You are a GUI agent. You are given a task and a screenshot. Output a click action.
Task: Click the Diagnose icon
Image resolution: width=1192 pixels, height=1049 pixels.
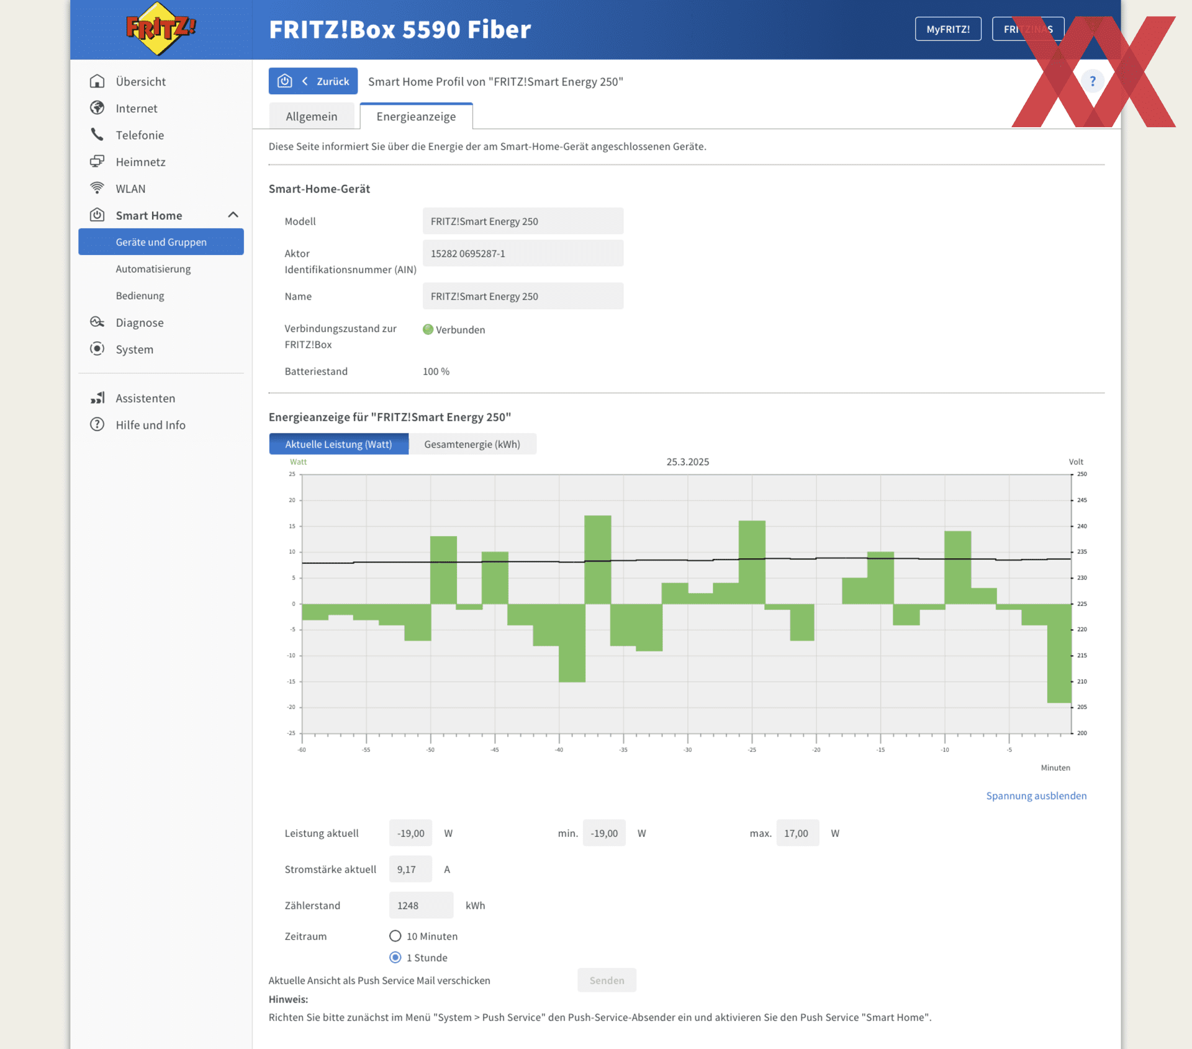coord(97,322)
